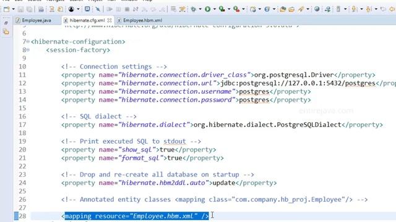This screenshot has height=222, width=396.
Task: Click the green Run icon
Action: (208, 9)
